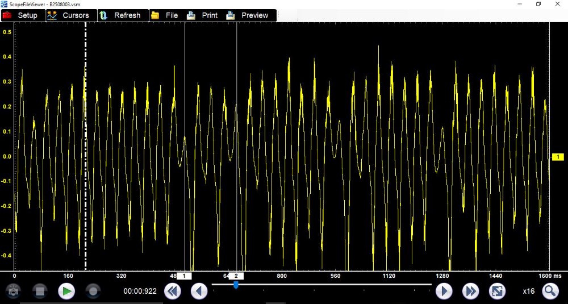This screenshot has width=568, height=304.
Task: Skip forward with the double-right arrow
Action: [470, 291]
